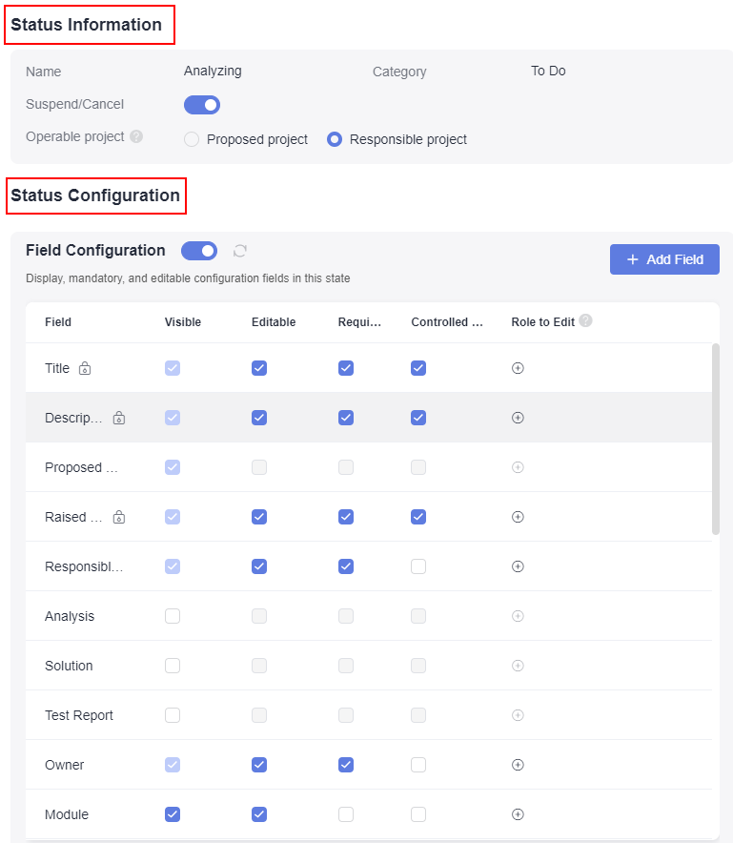Check the Visible box for Analysis
Screen dimensions: 733x843
(173, 616)
